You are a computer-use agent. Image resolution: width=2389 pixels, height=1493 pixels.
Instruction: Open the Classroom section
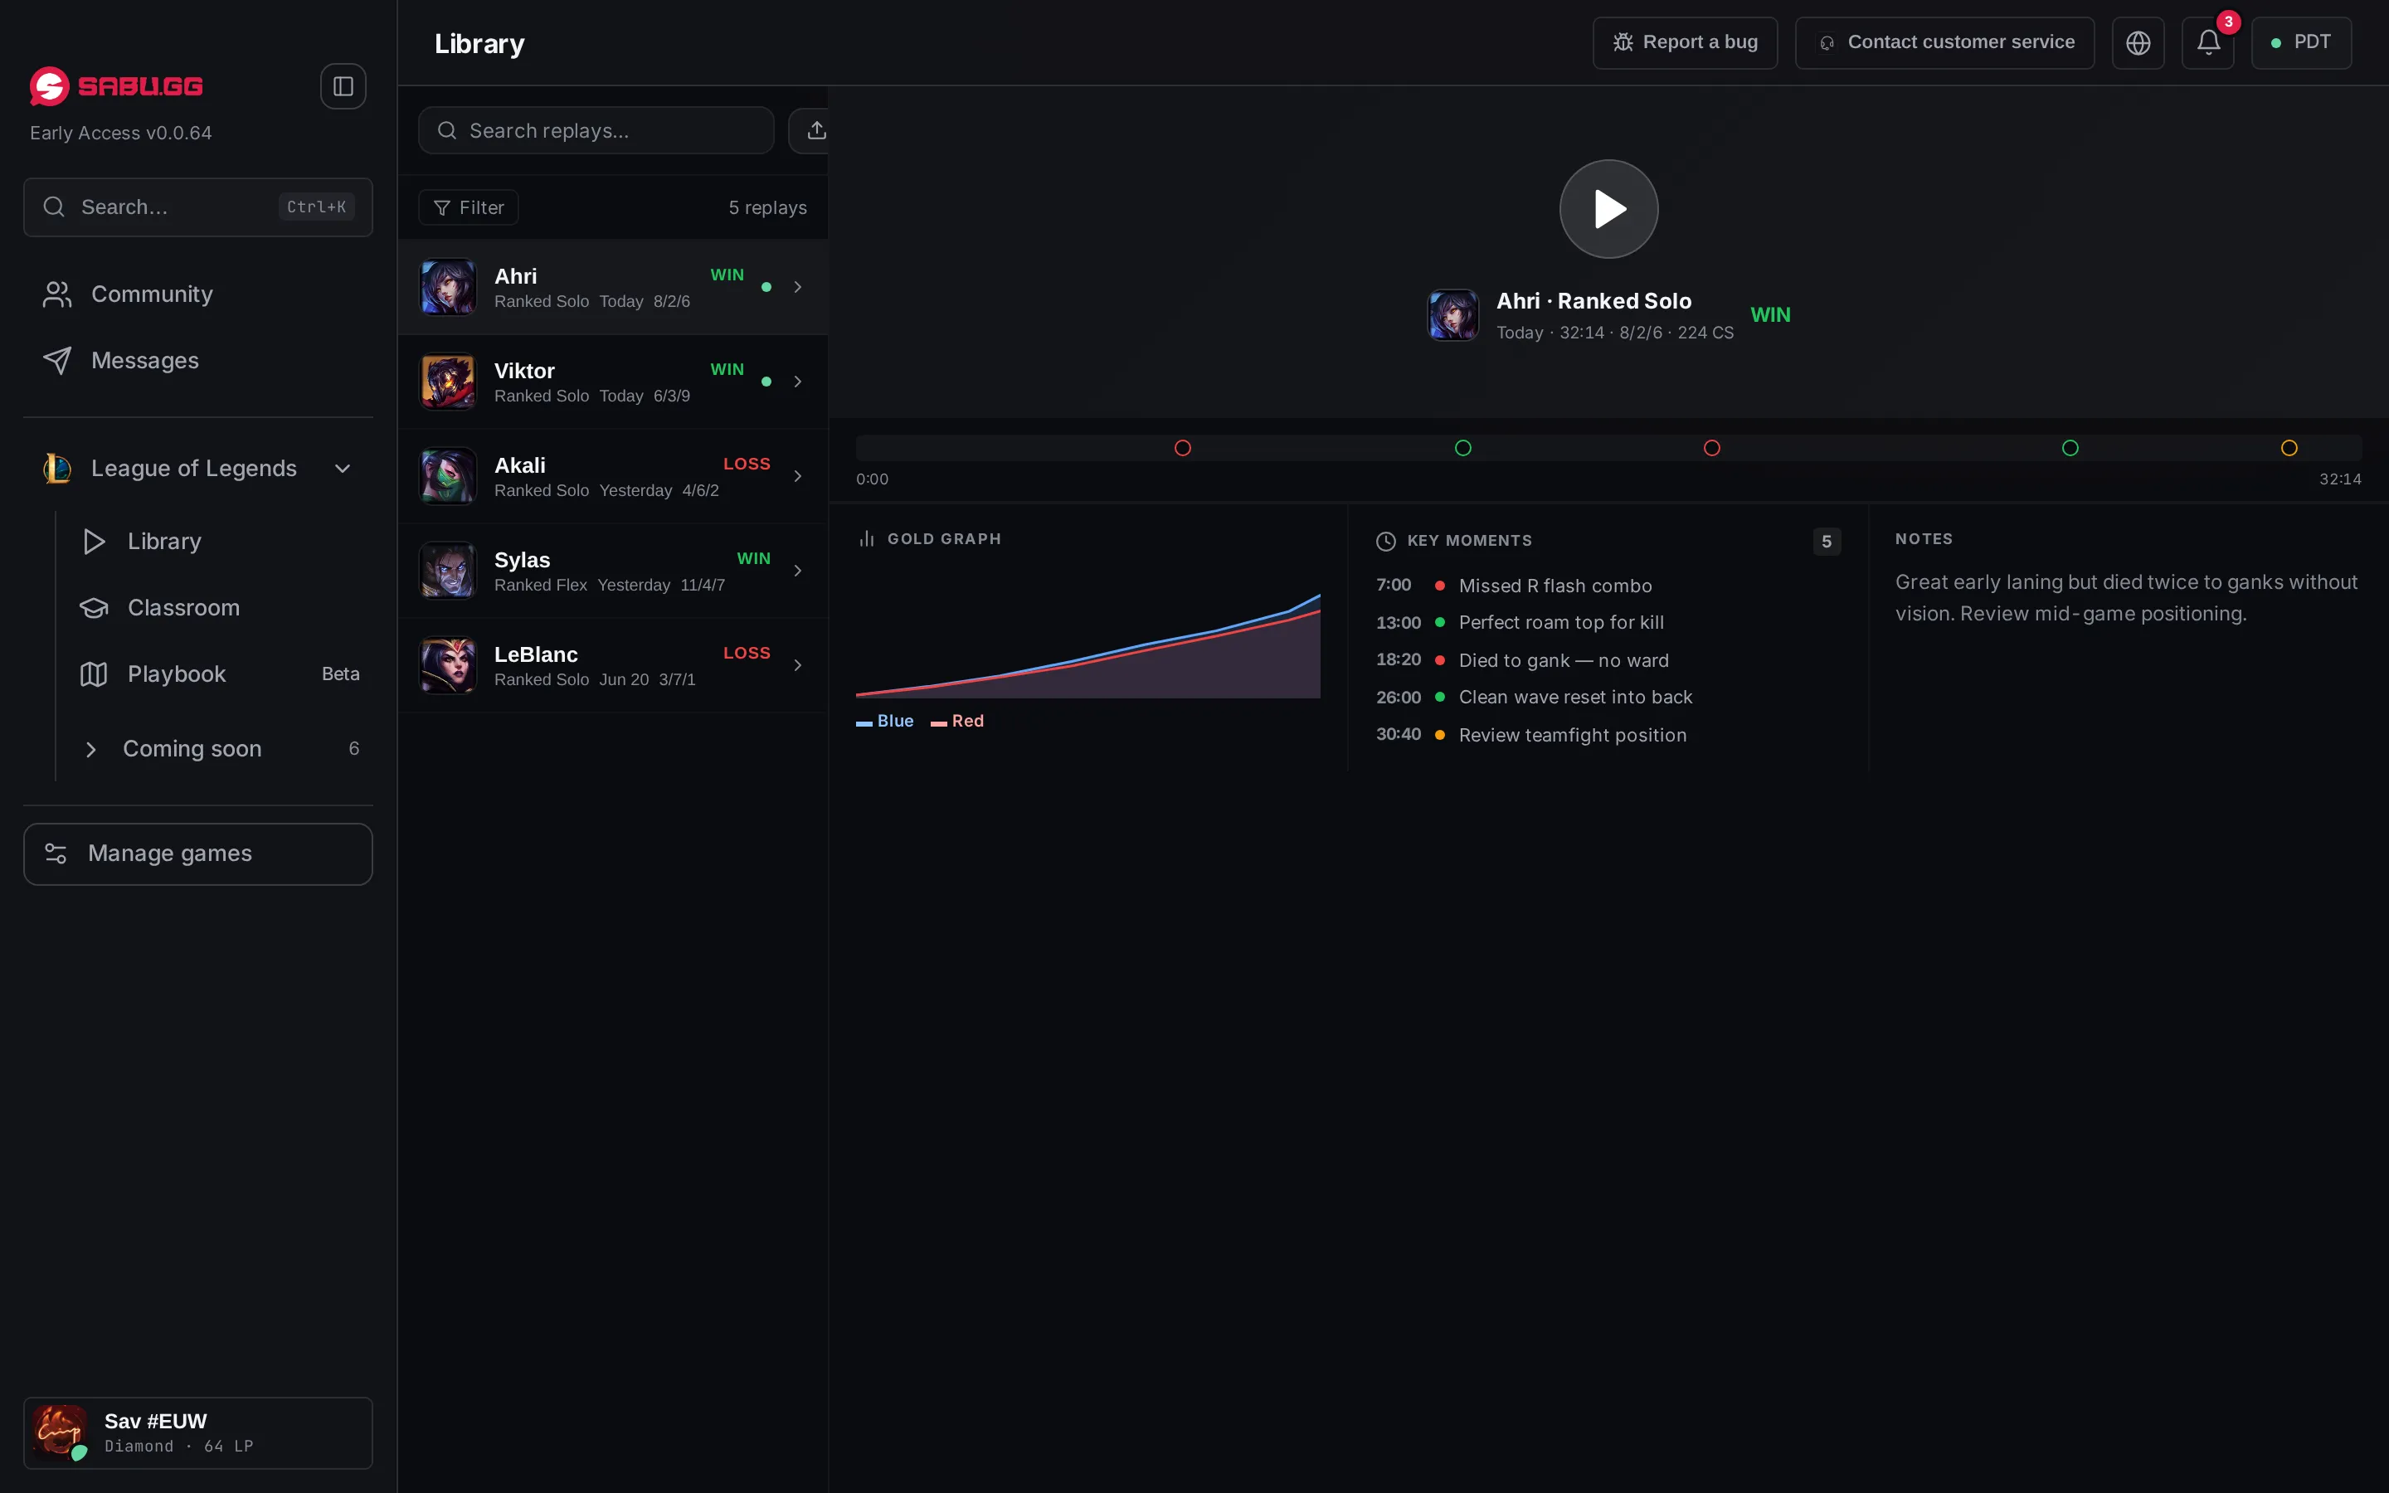220,608
